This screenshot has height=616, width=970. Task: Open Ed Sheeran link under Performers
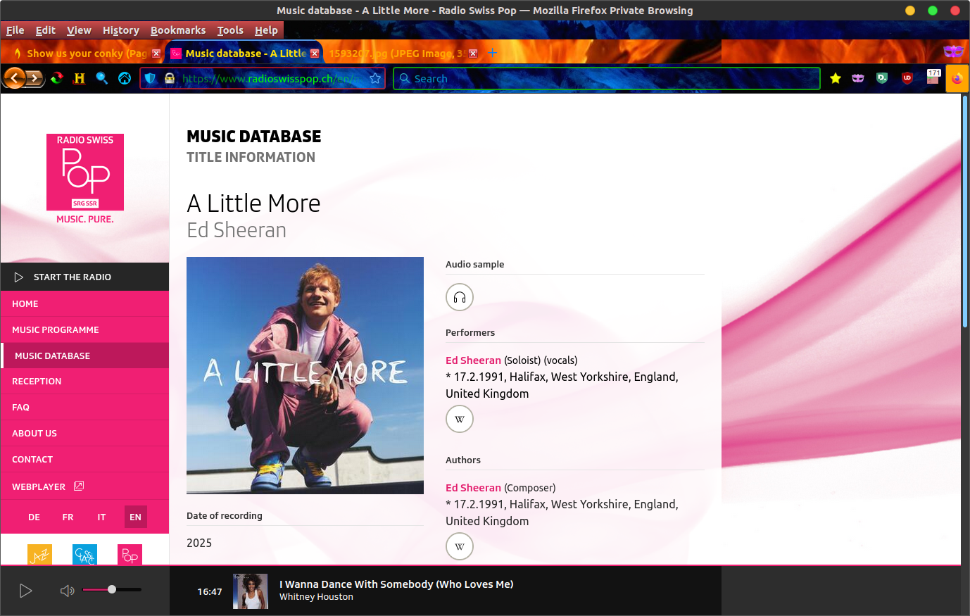(x=473, y=360)
